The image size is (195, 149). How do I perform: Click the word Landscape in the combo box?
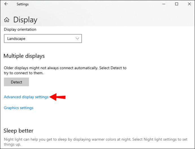coord(16,39)
